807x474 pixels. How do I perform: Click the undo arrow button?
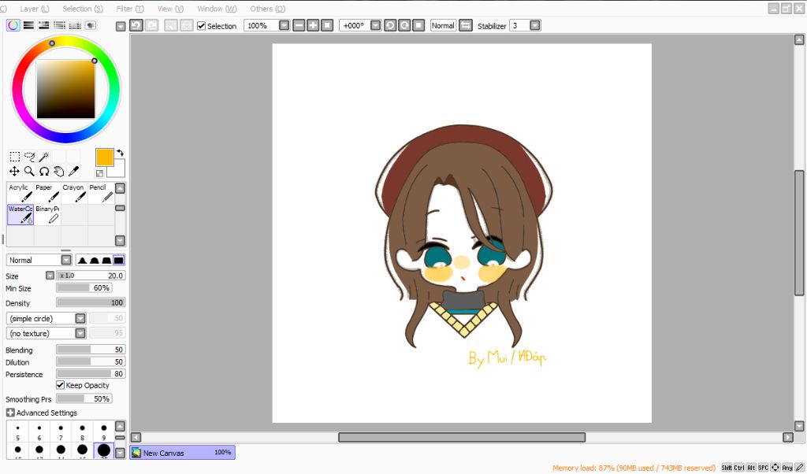coord(136,25)
